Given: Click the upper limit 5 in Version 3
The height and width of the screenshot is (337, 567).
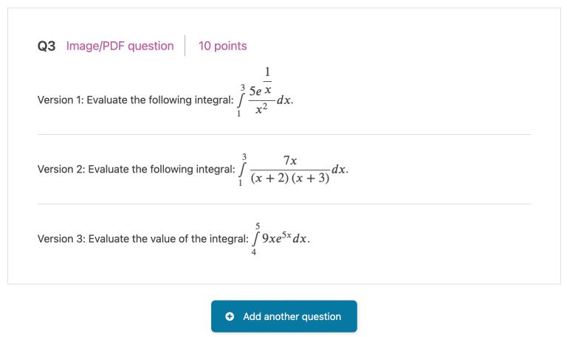Looking at the screenshot, I should (258, 225).
